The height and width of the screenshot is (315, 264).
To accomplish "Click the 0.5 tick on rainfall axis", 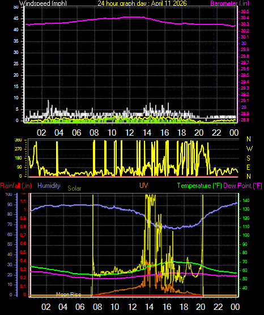I will point(23,253).
